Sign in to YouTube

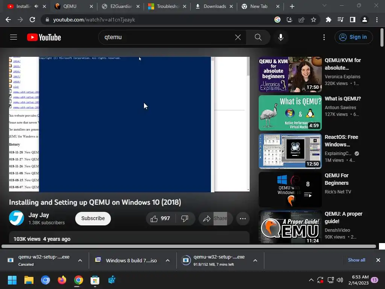pos(353,37)
